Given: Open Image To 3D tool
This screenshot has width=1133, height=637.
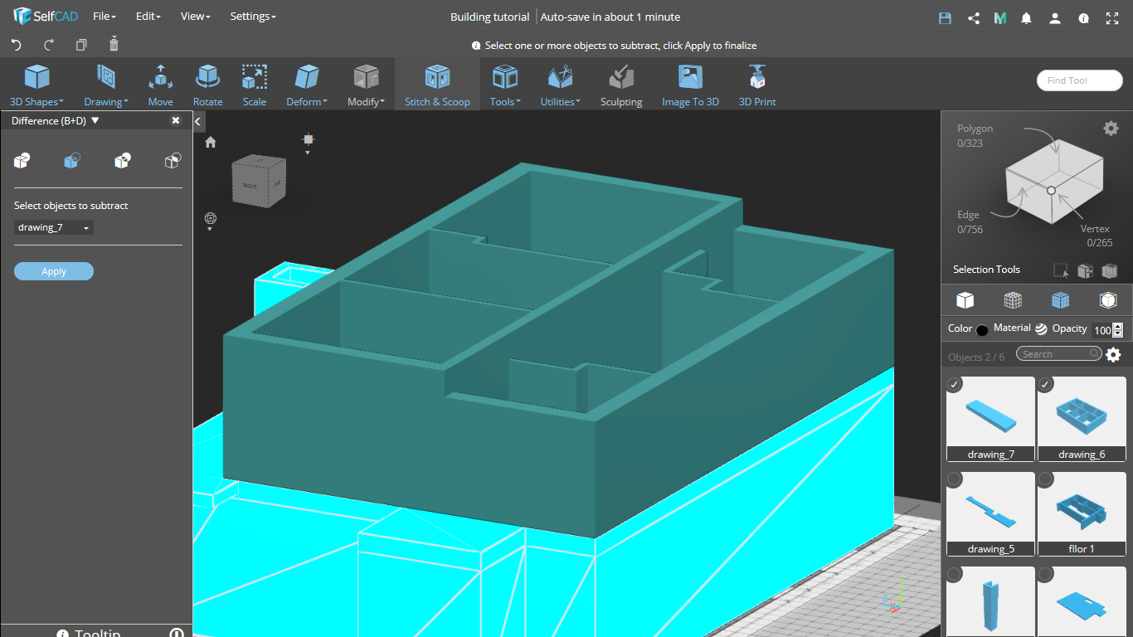Looking at the screenshot, I should click(x=690, y=85).
